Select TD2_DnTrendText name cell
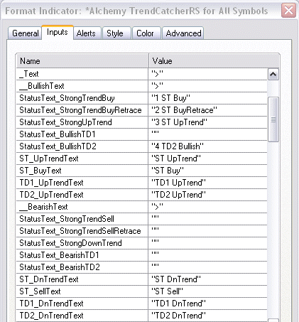Screen dimensions: 299x322 [x=82, y=316]
